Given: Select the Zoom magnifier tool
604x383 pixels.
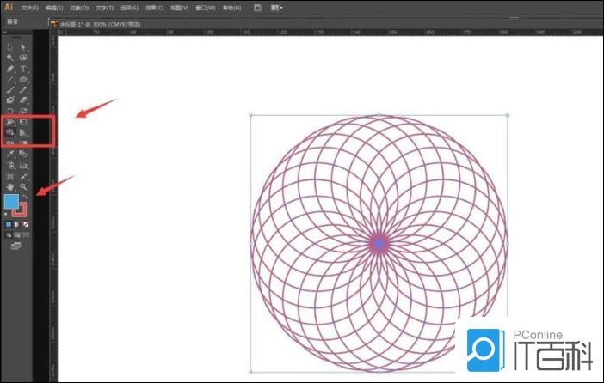Looking at the screenshot, I should [23, 186].
